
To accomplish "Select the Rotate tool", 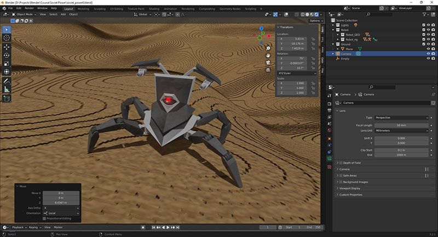I will 7,55.
